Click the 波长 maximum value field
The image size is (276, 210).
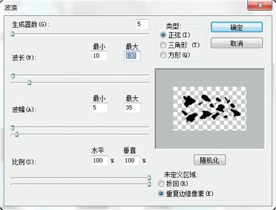click(132, 56)
